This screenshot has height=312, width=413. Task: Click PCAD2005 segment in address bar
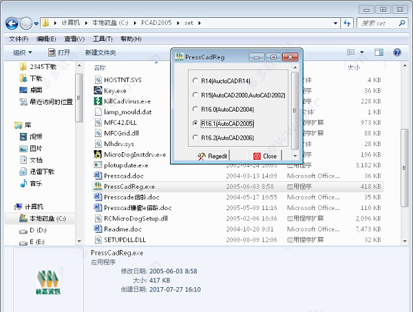[x=156, y=23]
